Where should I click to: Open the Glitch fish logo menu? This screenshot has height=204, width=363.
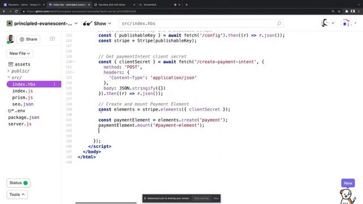click(325, 23)
